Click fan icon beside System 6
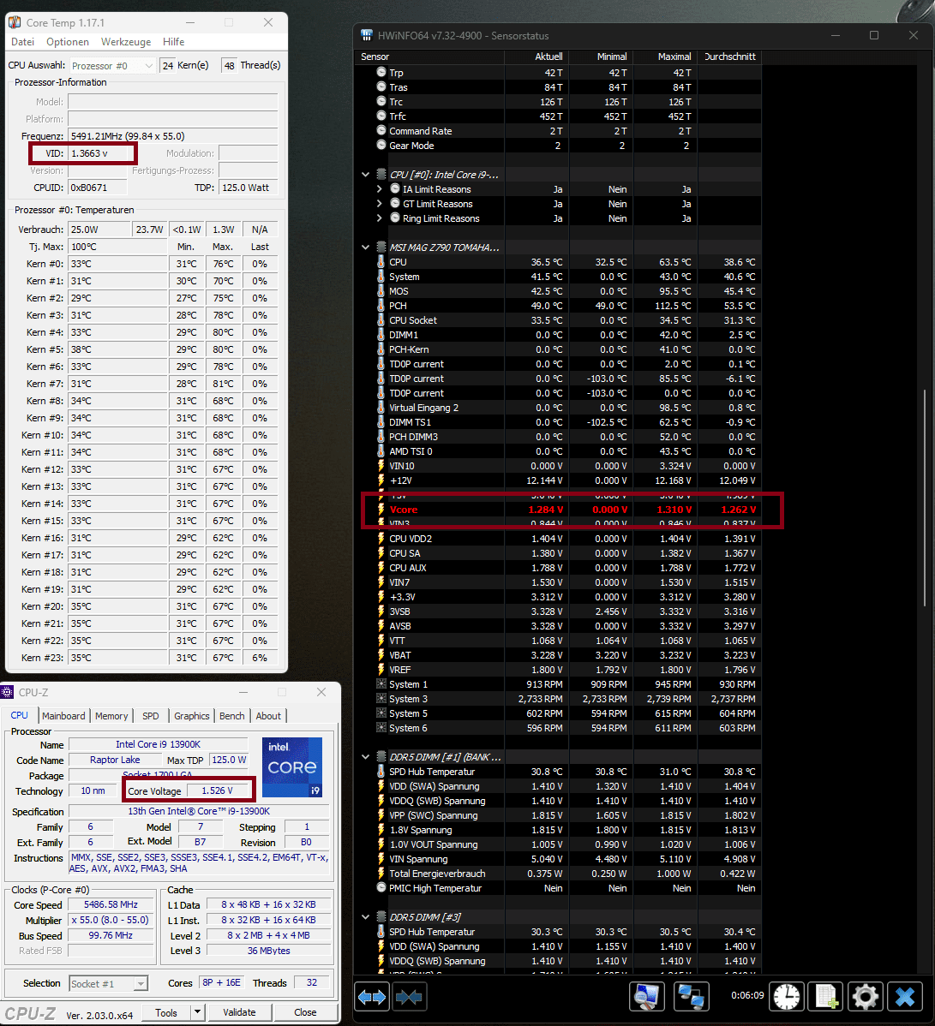 [381, 728]
